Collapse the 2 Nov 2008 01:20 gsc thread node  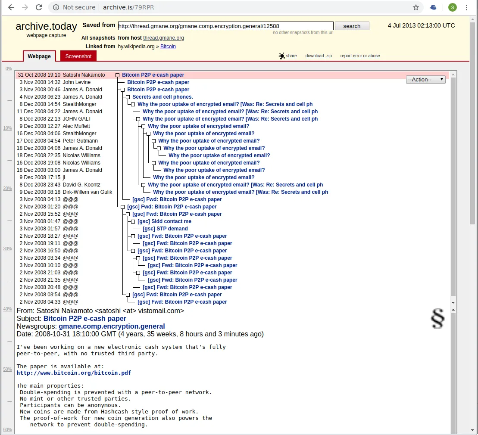click(x=122, y=207)
